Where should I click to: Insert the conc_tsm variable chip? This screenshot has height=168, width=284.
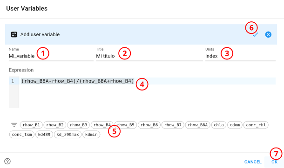click(x=22, y=135)
